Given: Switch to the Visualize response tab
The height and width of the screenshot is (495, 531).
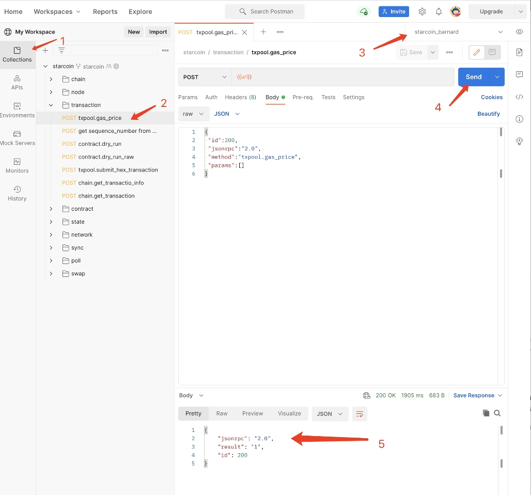Looking at the screenshot, I should [289, 413].
